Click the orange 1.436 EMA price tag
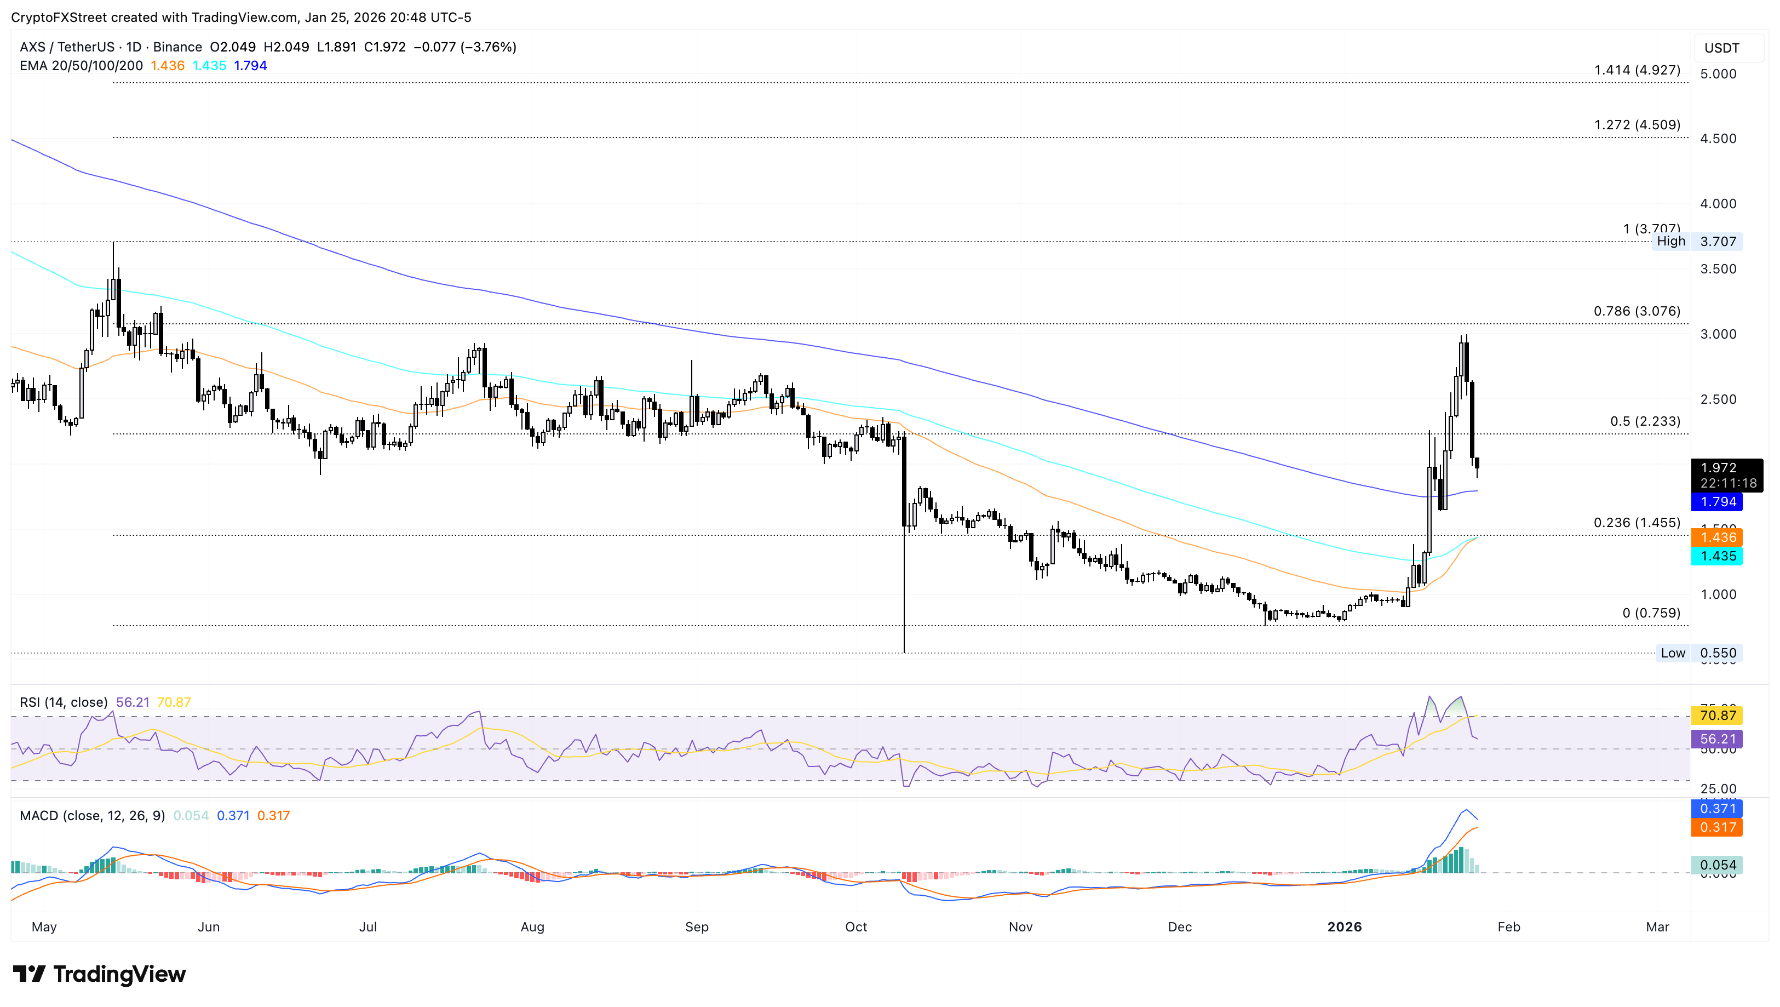Image resolution: width=1780 pixels, height=1007 pixels. click(1716, 537)
